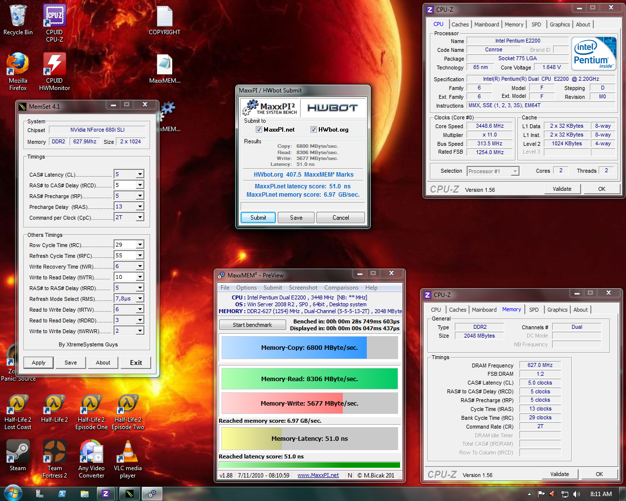Launch CPUID CPU-Z desktop shortcut

[x=54, y=23]
